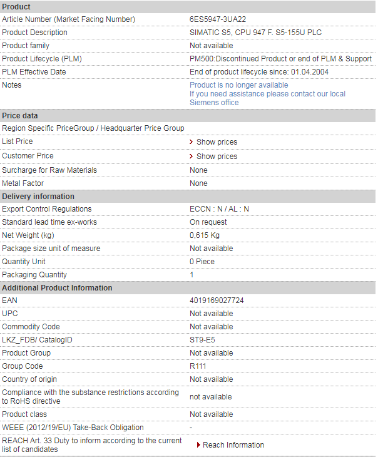Click the Group Code value R111
This screenshot has height=457, width=378.
pyautogui.click(x=198, y=366)
